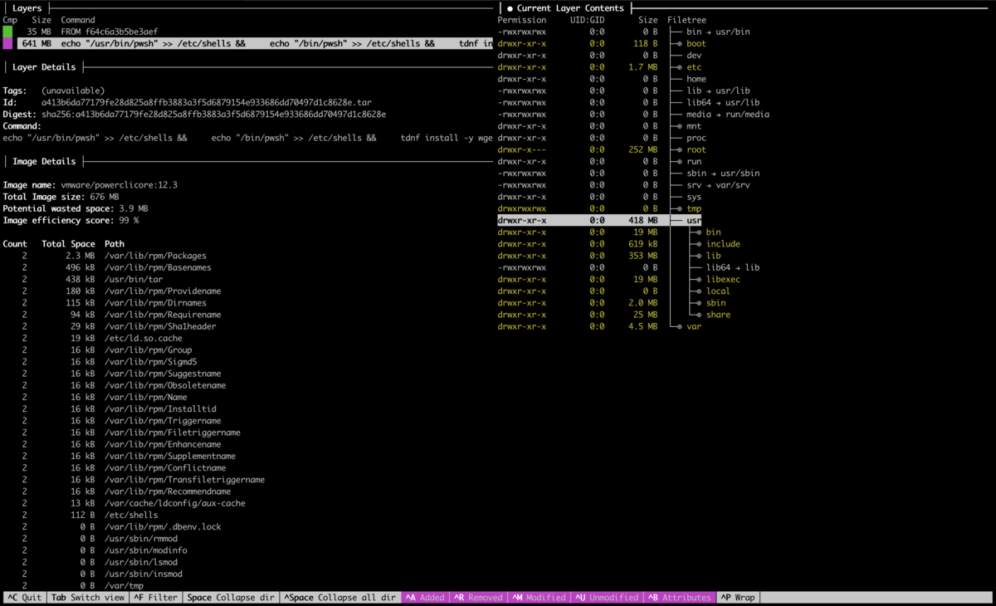Click the Image Details panel title
This screenshot has height=606, width=996.
coord(44,162)
